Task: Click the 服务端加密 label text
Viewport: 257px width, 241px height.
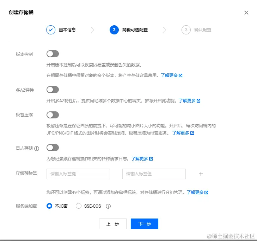Action: coord(26,206)
